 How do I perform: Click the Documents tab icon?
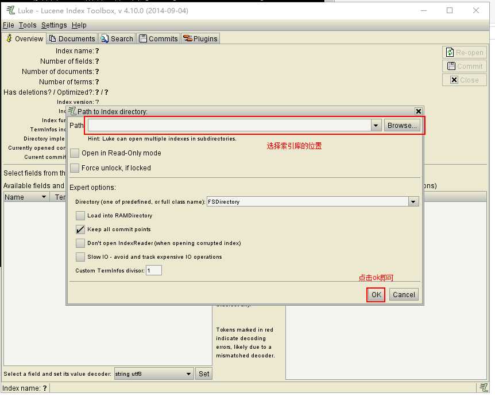[x=53, y=38]
